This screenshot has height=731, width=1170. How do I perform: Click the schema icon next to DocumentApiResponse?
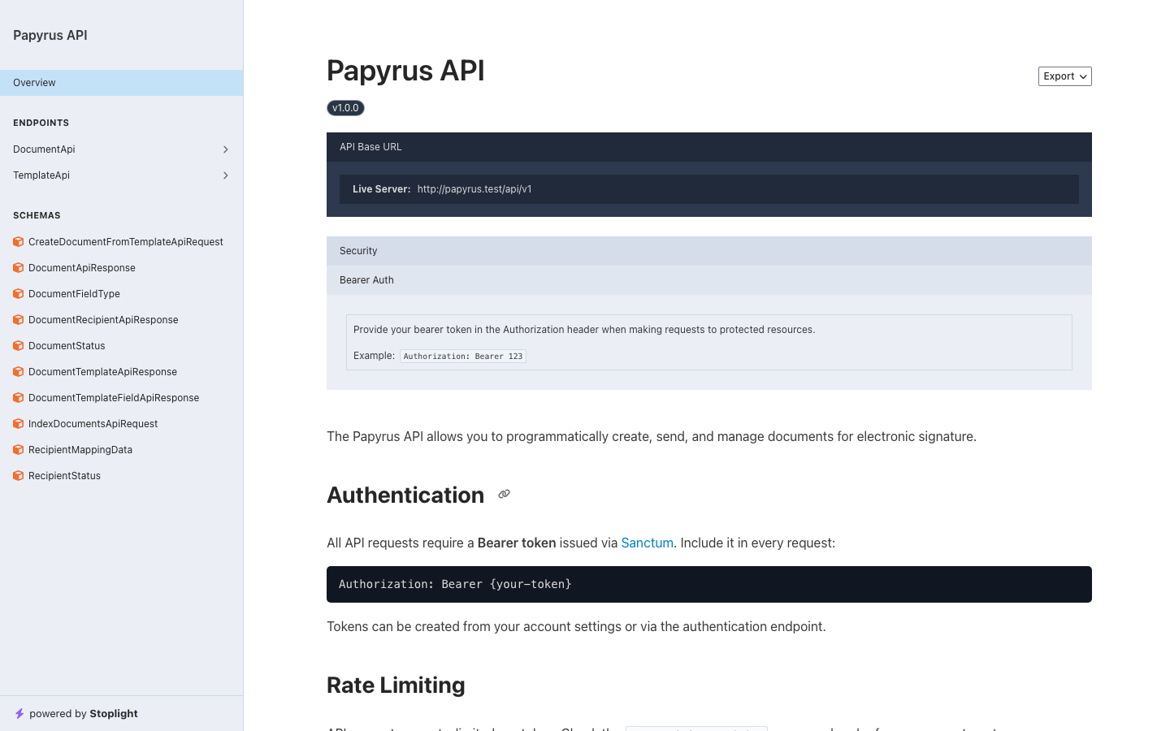point(18,267)
